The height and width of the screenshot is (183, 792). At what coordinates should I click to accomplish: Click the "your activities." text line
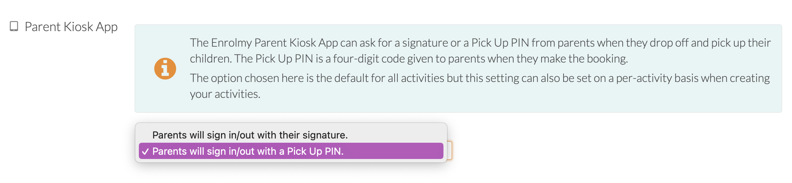point(225,94)
